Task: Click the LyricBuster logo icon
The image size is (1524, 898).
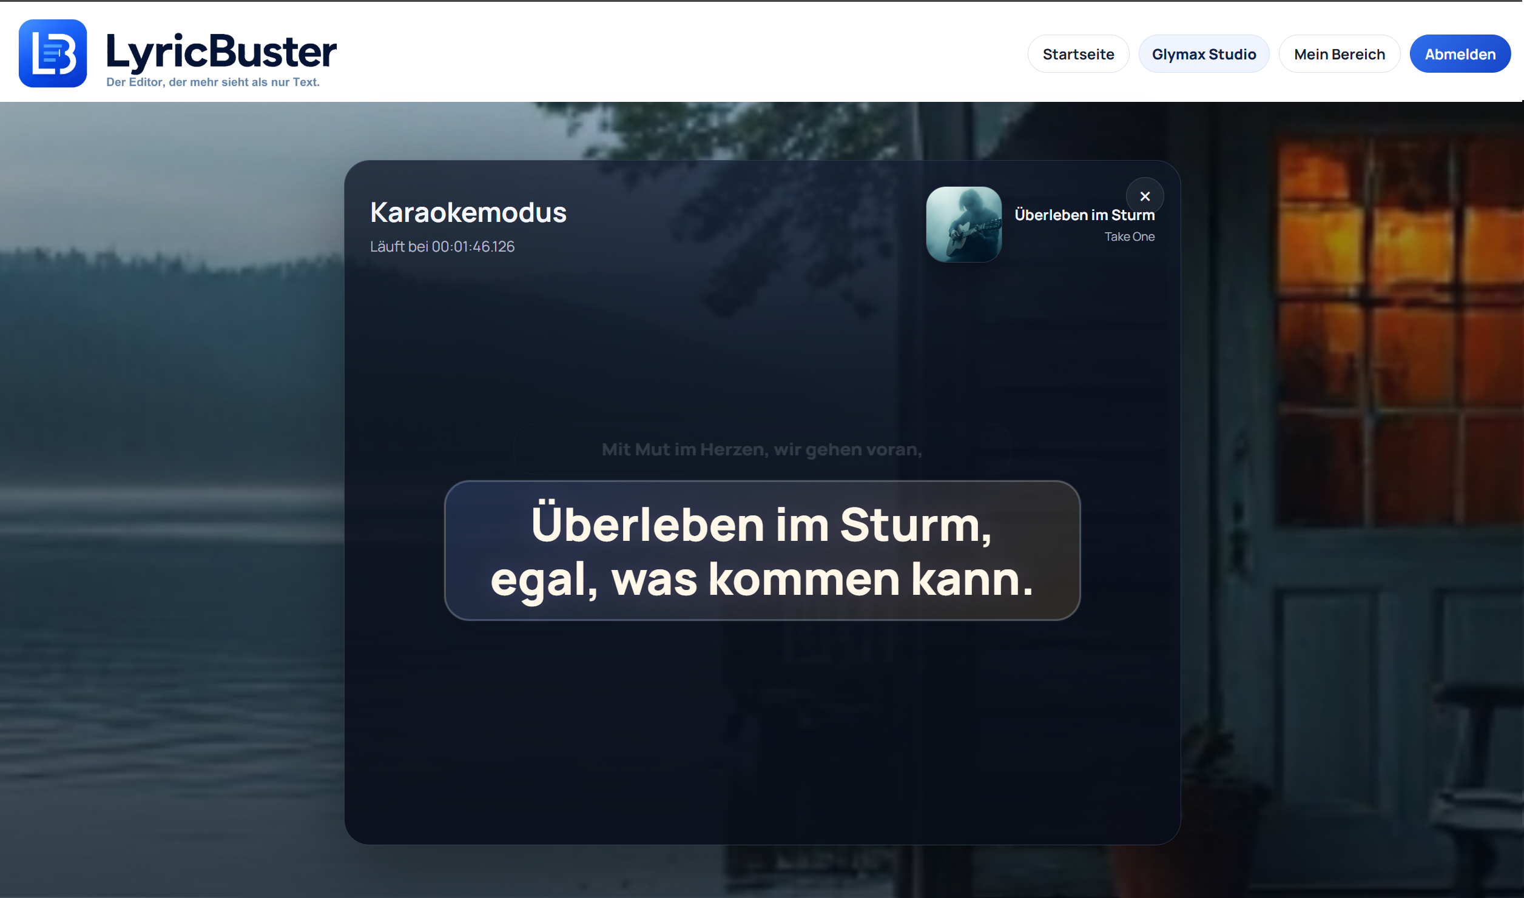Action: point(53,53)
